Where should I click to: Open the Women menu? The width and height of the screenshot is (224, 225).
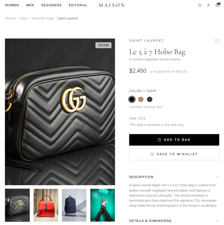12,5
